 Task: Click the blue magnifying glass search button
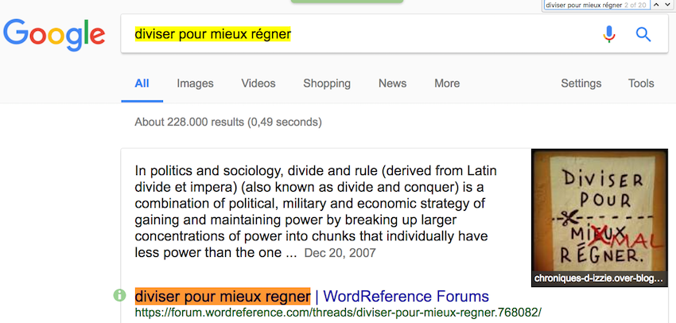[x=643, y=34]
